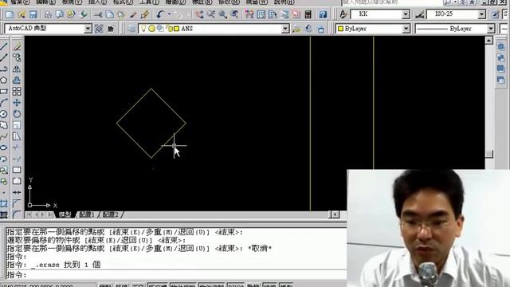This screenshot has height=287, width=510.
Task: Select the Zoom Window tool
Action: click(x=222, y=14)
